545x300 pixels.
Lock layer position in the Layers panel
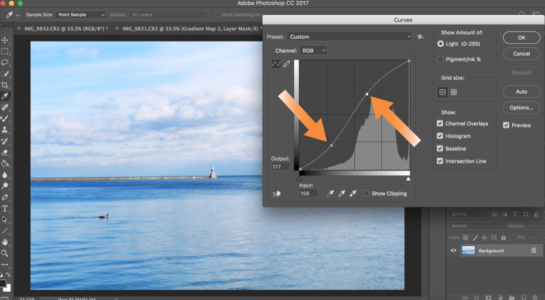[484, 237]
